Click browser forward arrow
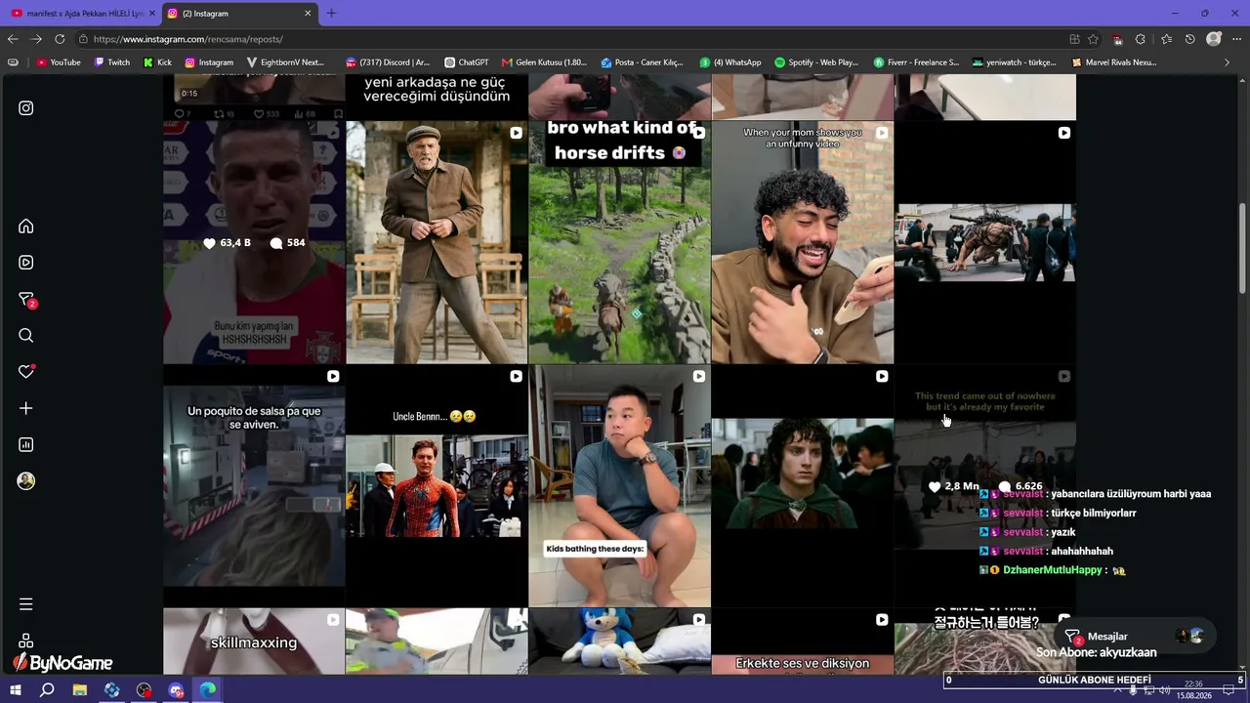The width and height of the screenshot is (1250, 703). click(x=36, y=39)
